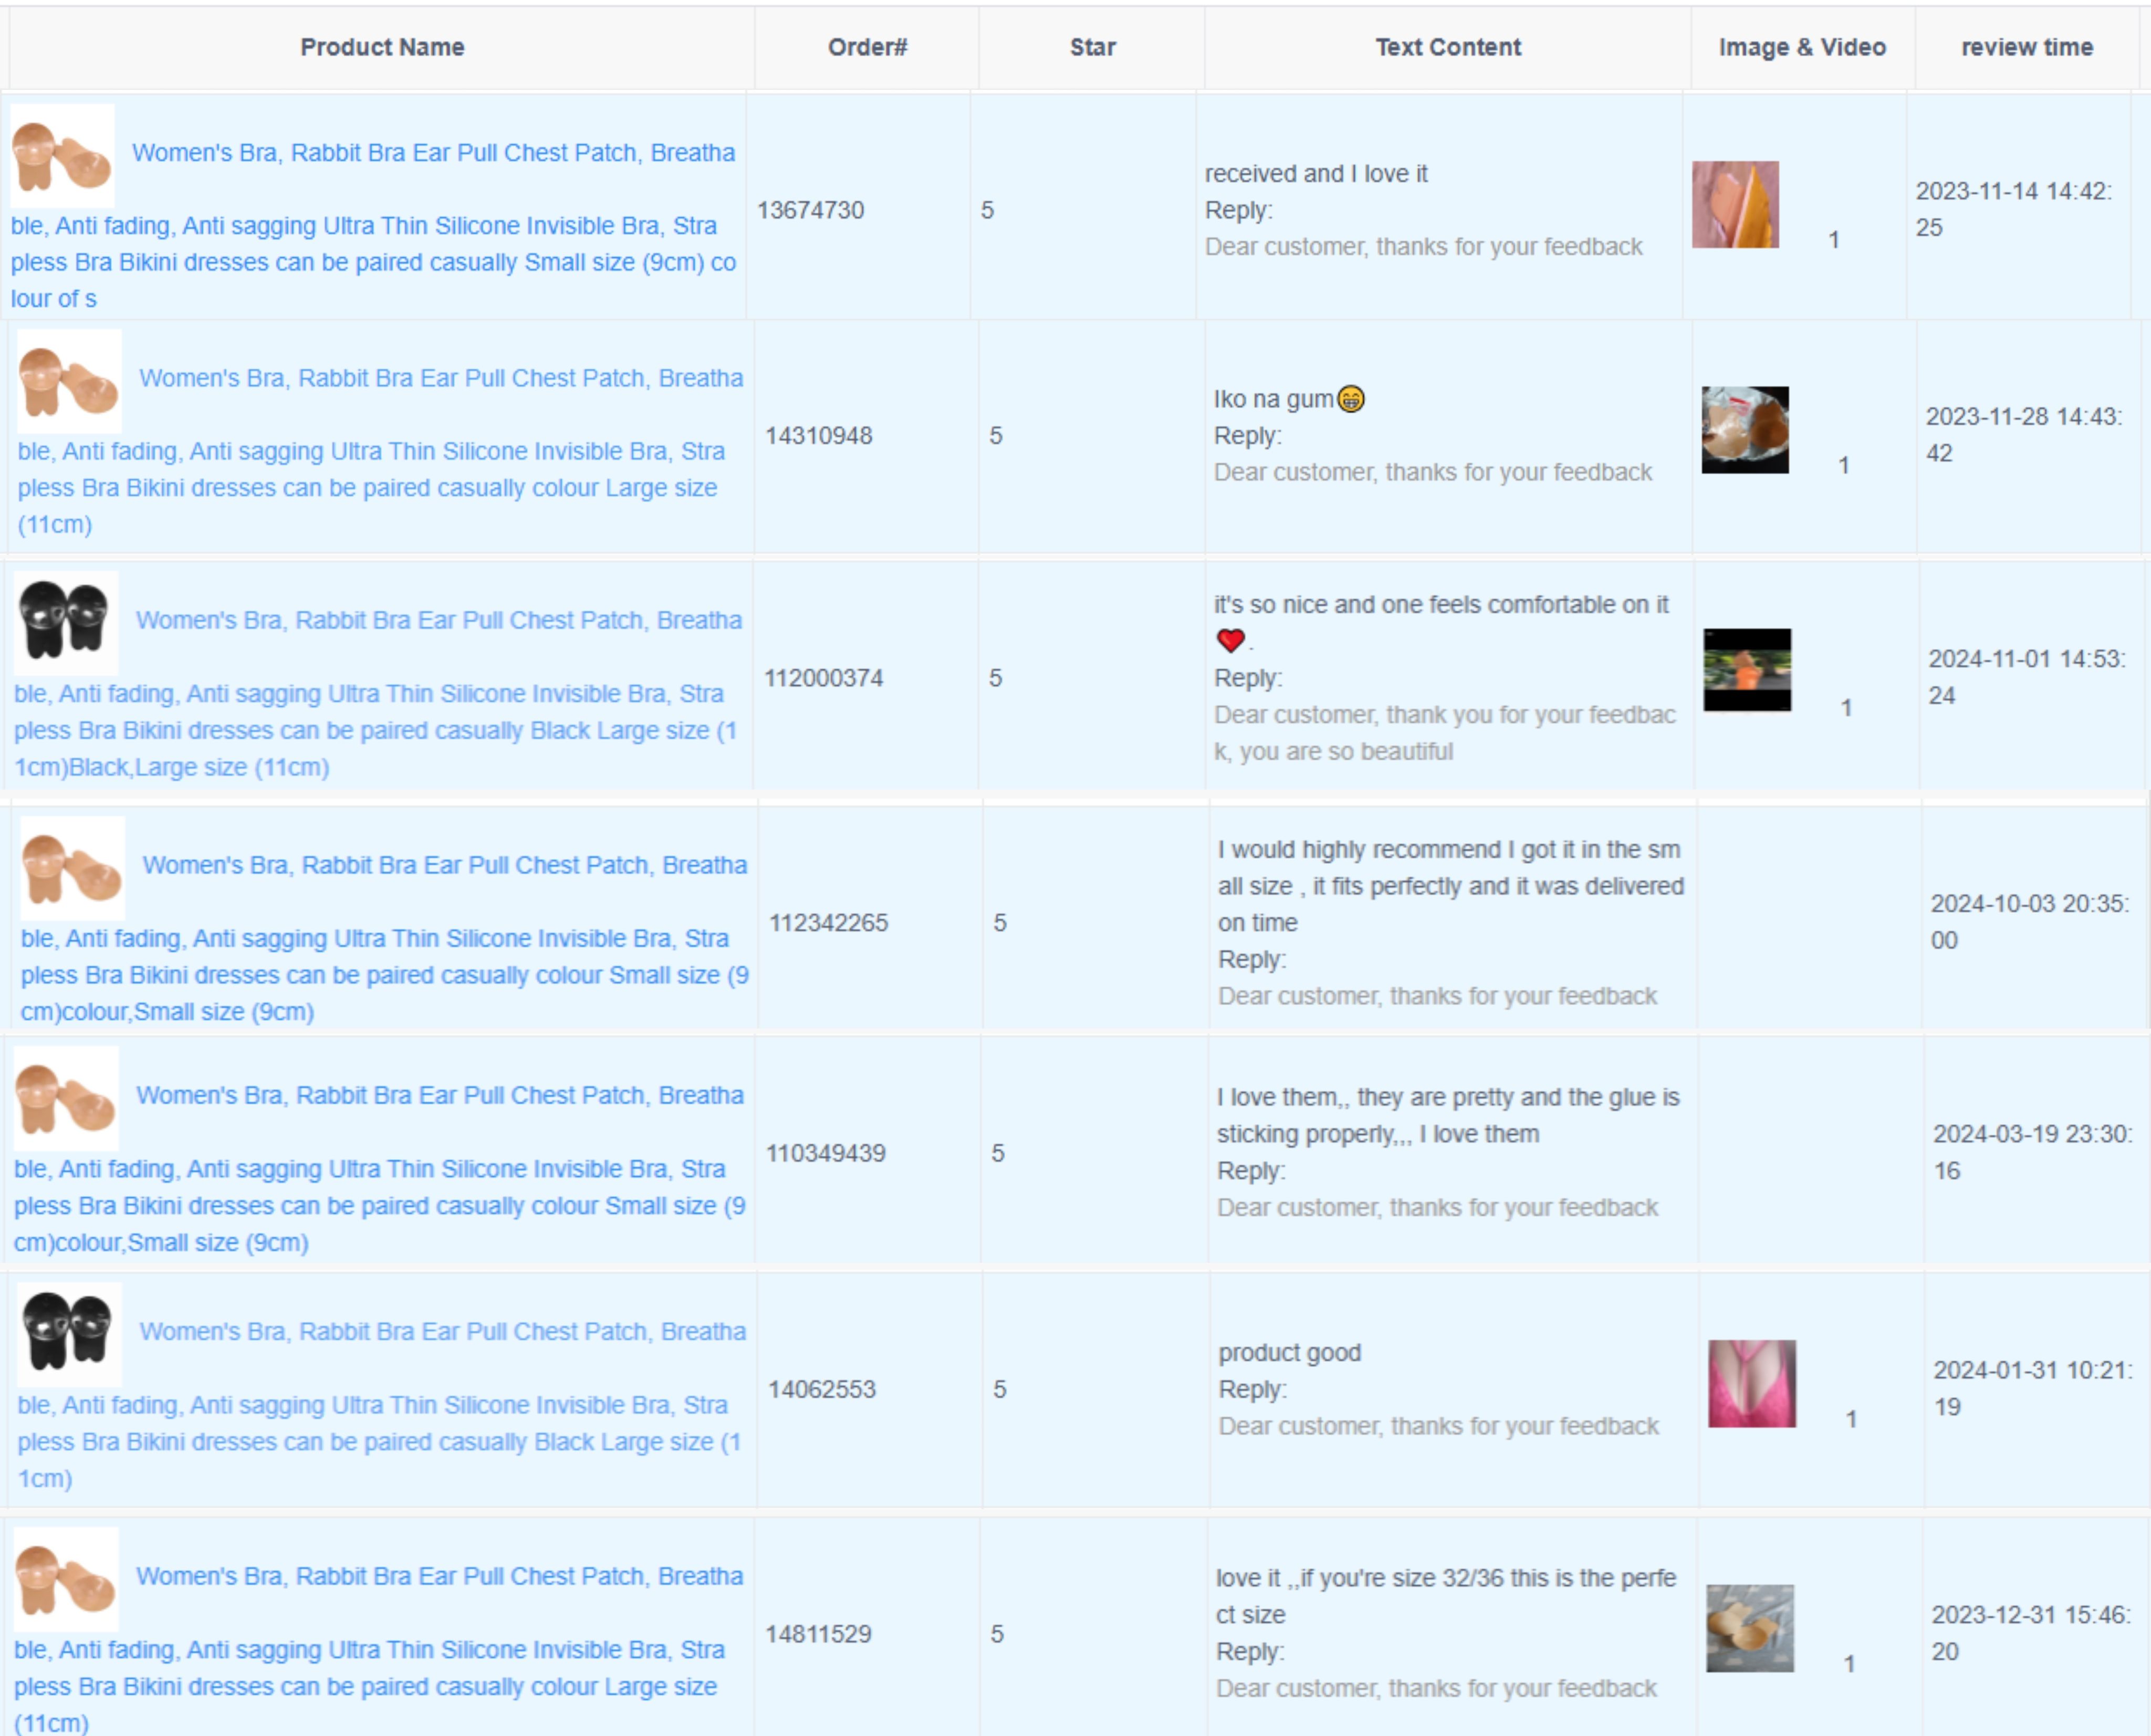Click black product thumbnail for order 112000374
The image size is (2151, 1736).
pyautogui.click(x=66, y=623)
